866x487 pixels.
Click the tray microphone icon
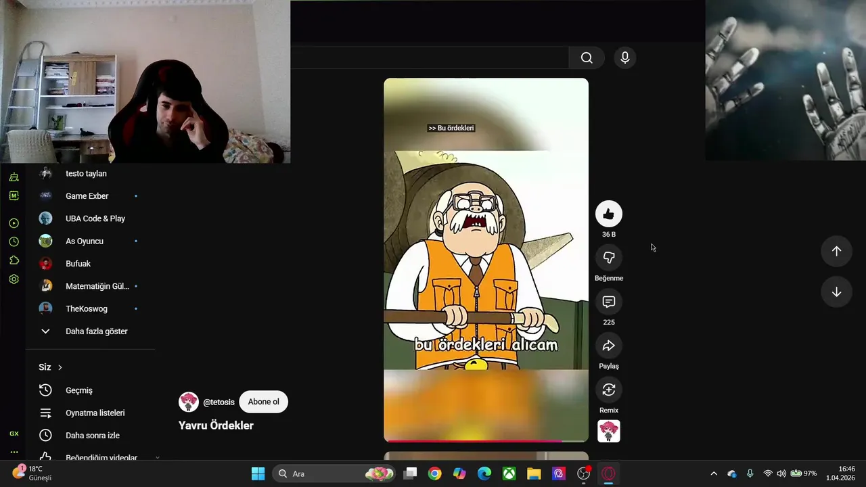pyautogui.click(x=750, y=473)
